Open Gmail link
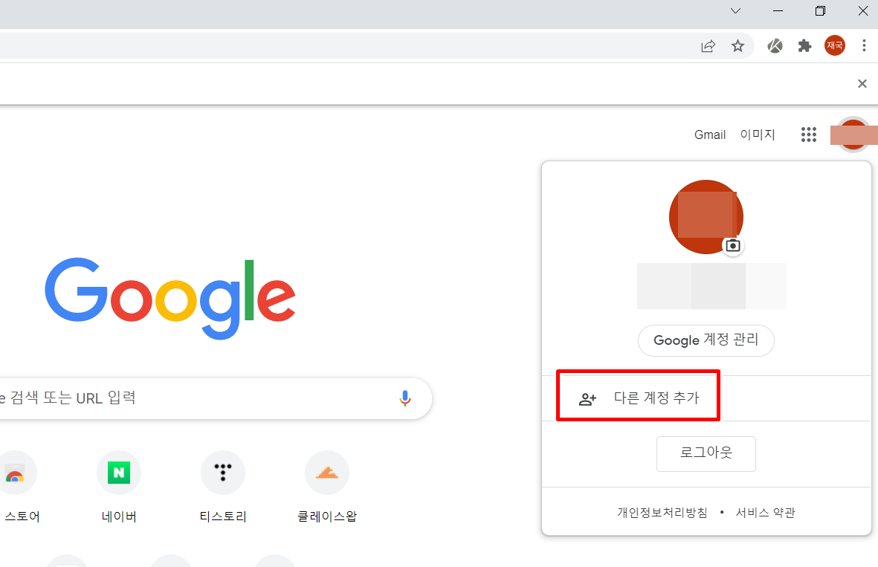The width and height of the screenshot is (878, 567). (x=710, y=135)
